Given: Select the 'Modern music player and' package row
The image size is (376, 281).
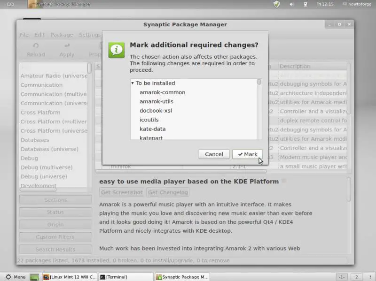Looking at the screenshot, I should tap(313, 157).
